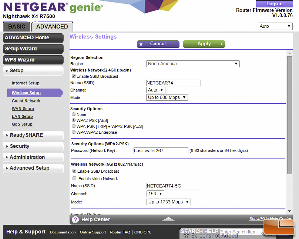Click the Enter Search Item help field
Viewport: 299px width, 239px height.
(x=241, y=232)
